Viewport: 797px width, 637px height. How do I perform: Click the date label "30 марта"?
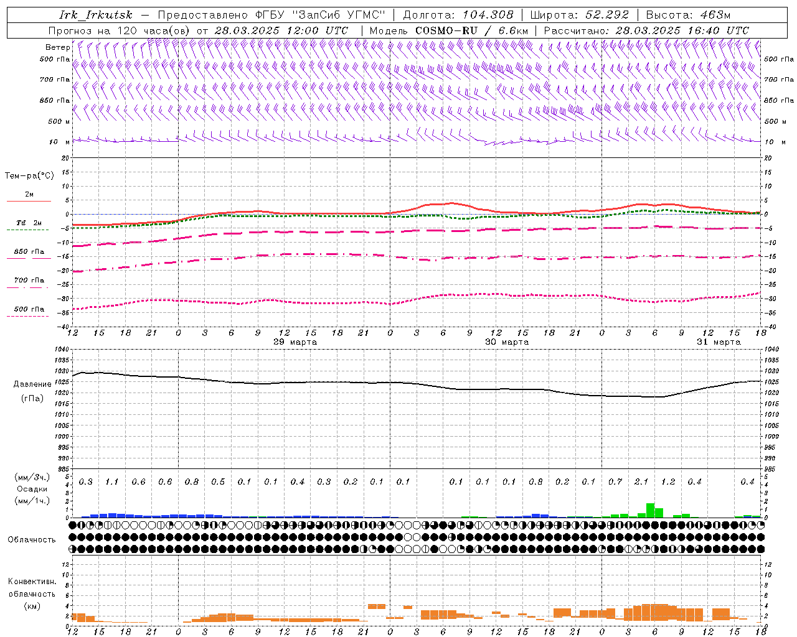click(507, 342)
